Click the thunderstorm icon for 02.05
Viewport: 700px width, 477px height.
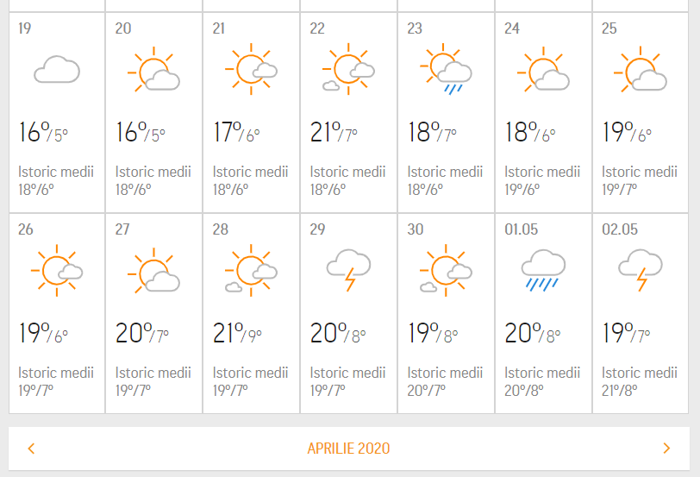tap(641, 270)
